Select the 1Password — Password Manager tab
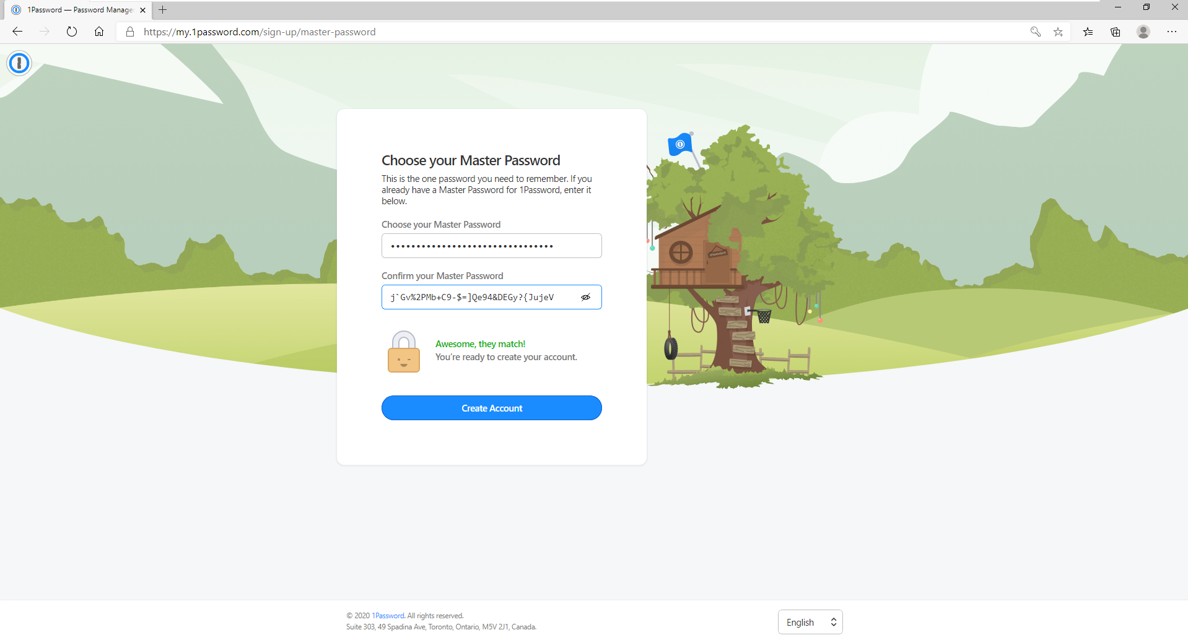Viewport: 1188px width, 643px height. point(78,10)
